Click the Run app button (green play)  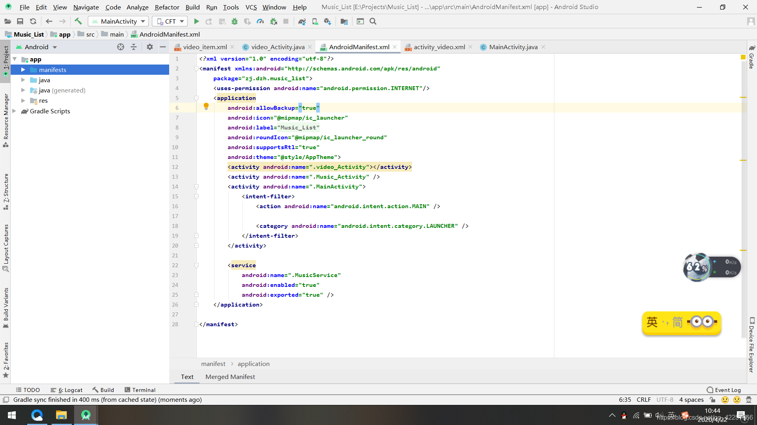coord(196,21)
